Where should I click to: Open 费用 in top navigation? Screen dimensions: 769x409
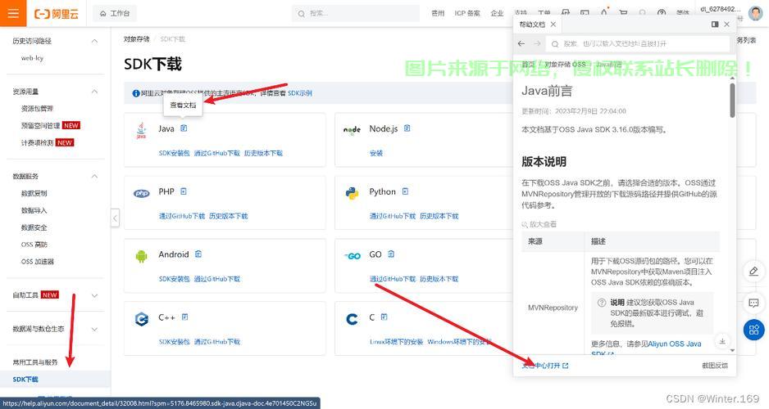438,13
